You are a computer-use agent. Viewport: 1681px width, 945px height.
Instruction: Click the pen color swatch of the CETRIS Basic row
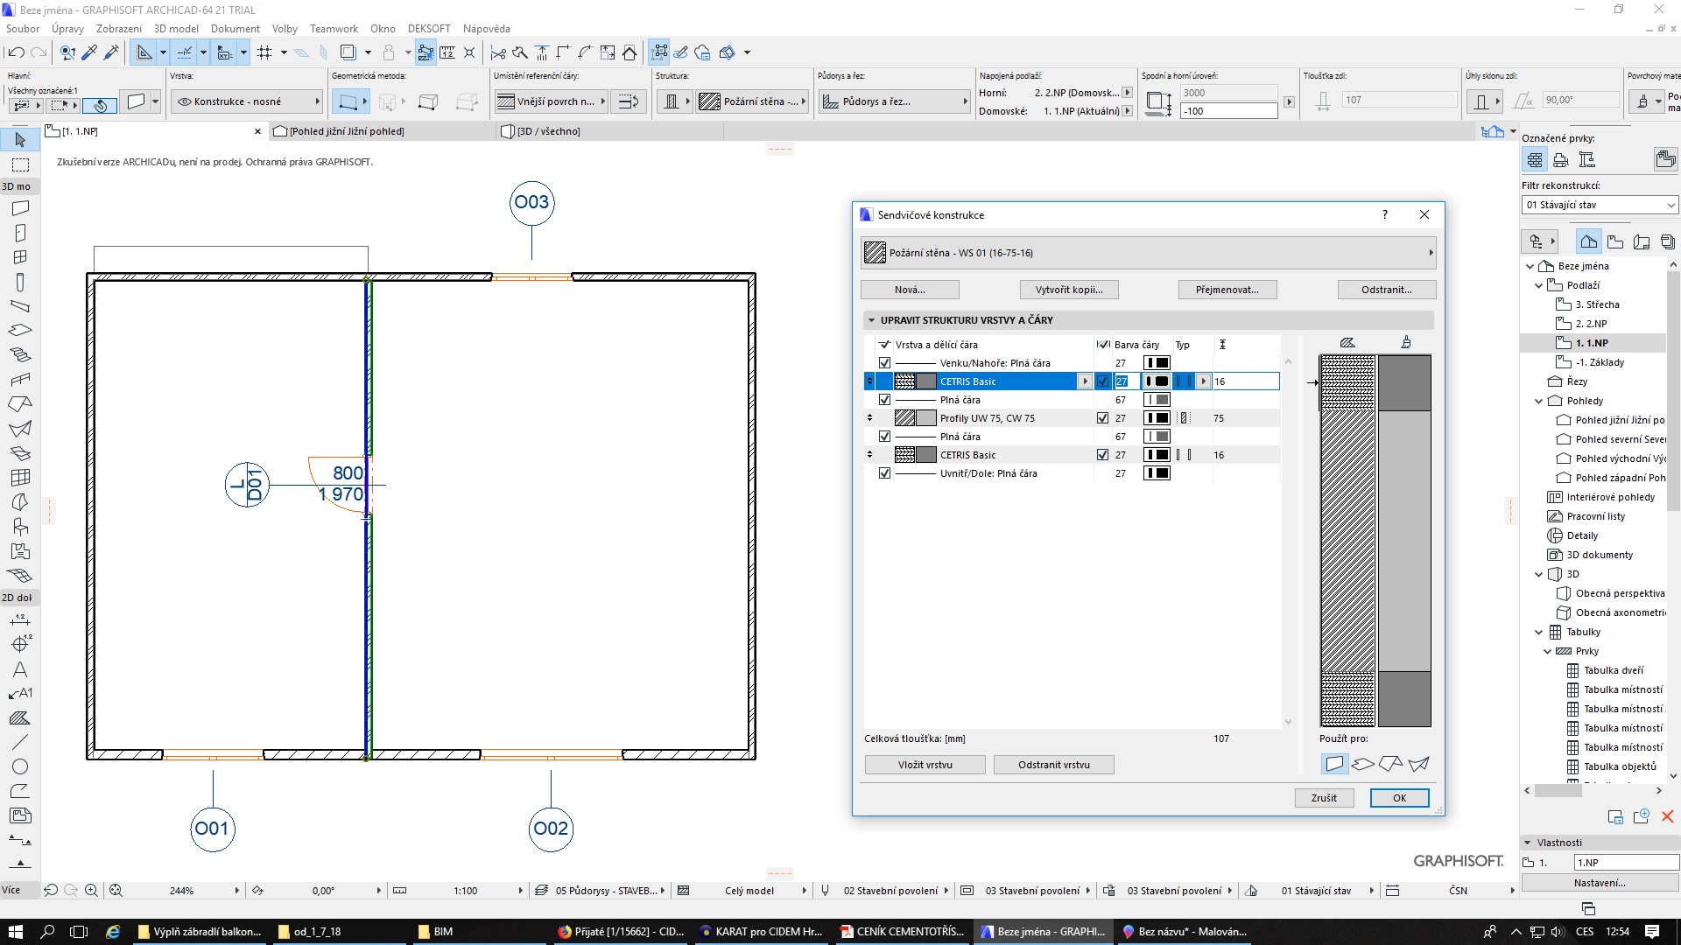click(x=1157, y=381)
